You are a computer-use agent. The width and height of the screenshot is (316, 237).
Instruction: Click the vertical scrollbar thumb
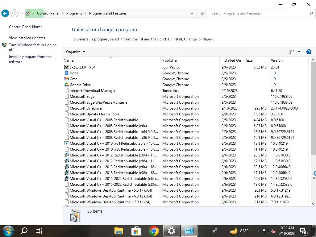313,108
